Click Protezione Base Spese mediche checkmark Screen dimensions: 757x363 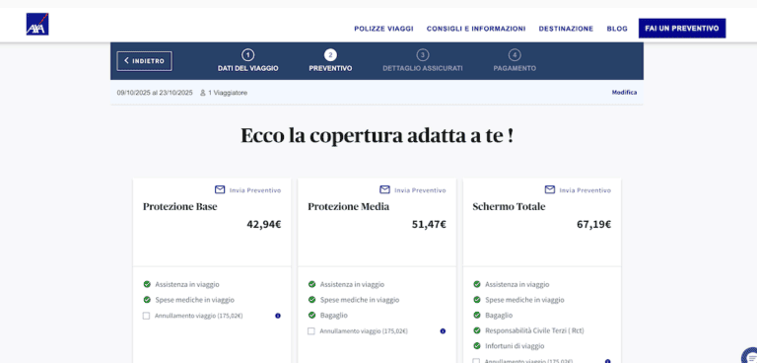pos(147,300)
